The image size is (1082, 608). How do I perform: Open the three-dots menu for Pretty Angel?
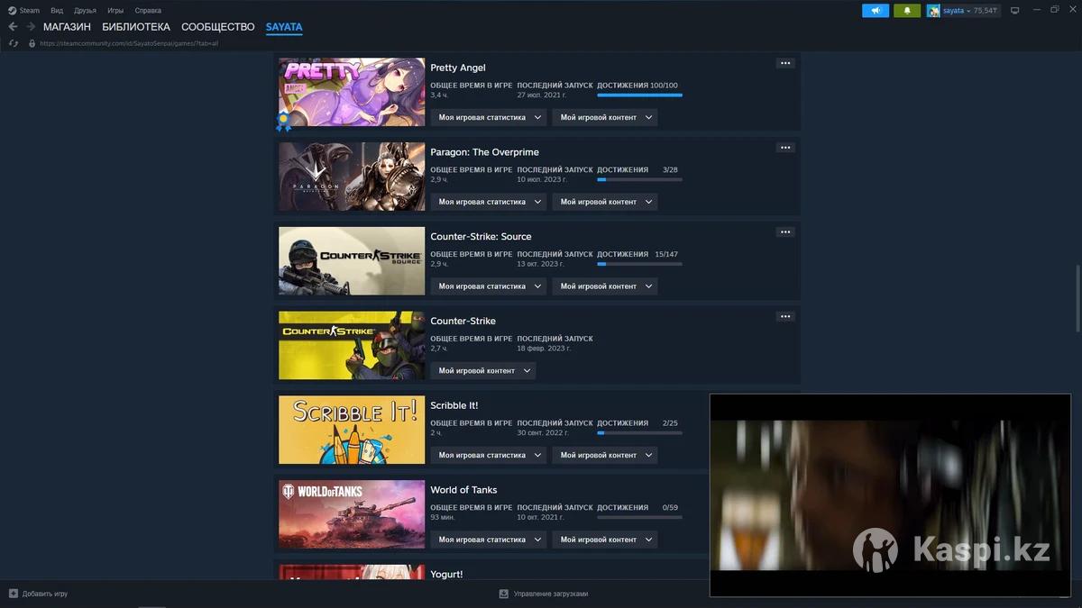[x=785, y=63]
